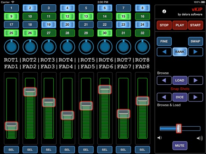
Task: Toggle blue pad button 24
Action: point(142,25)
